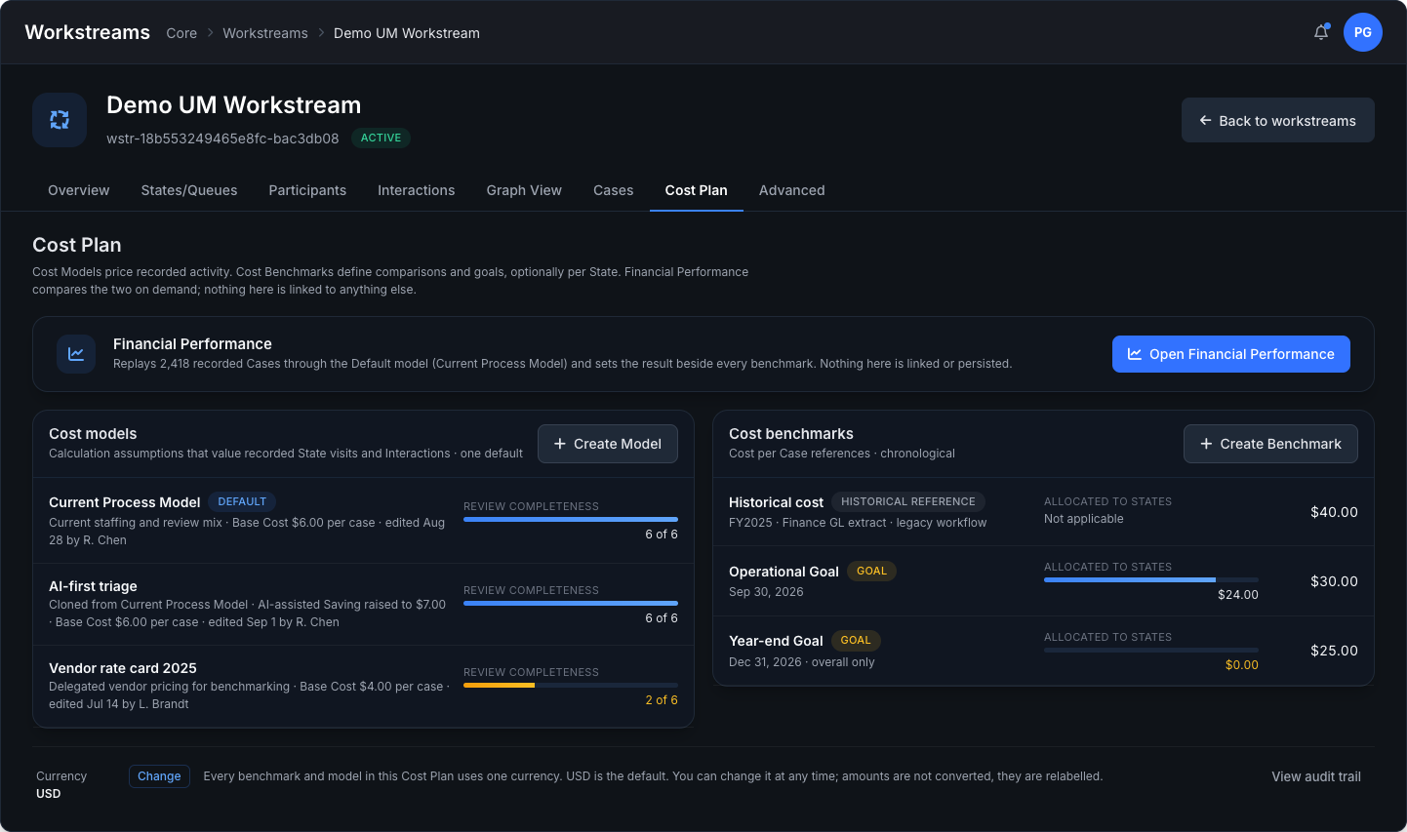This screenshot has height=832, width=1407.
Task: Click Year-end Goal allocation bar
Action: tap(1151, 650)
